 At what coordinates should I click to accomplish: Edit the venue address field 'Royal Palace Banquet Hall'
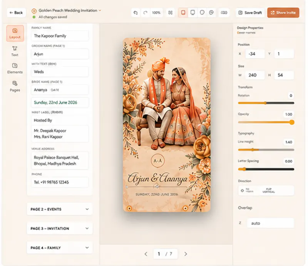[60, 160]
